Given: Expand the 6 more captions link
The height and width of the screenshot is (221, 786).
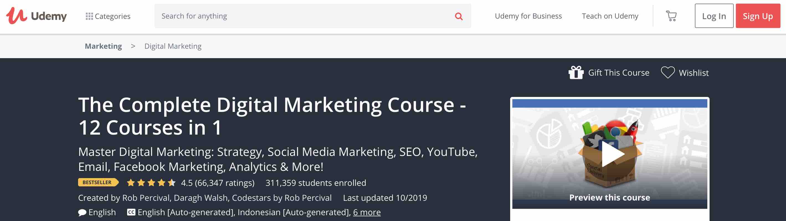Looking at the screenshot, I should tap(367, 212).
